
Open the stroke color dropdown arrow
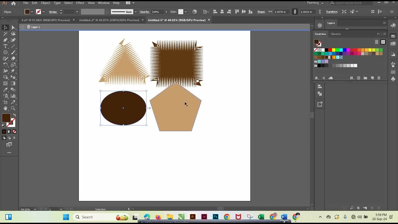pyautogui.click(x=43, y=12)
